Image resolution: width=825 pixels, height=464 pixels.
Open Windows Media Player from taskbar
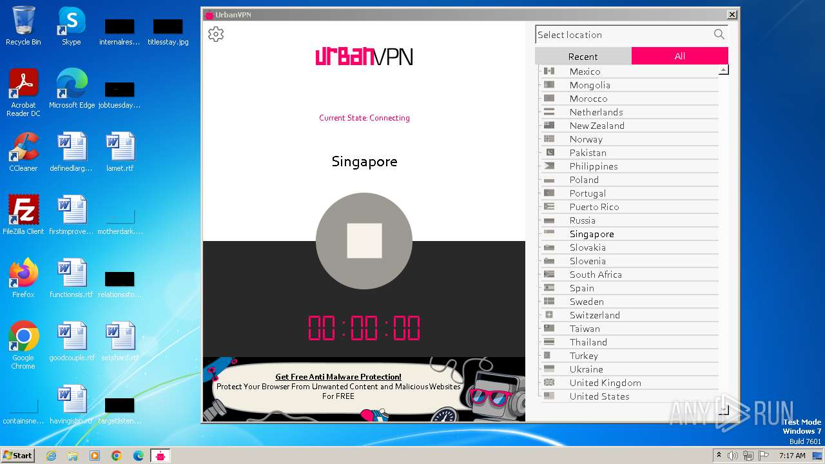[x=95, y=456]
